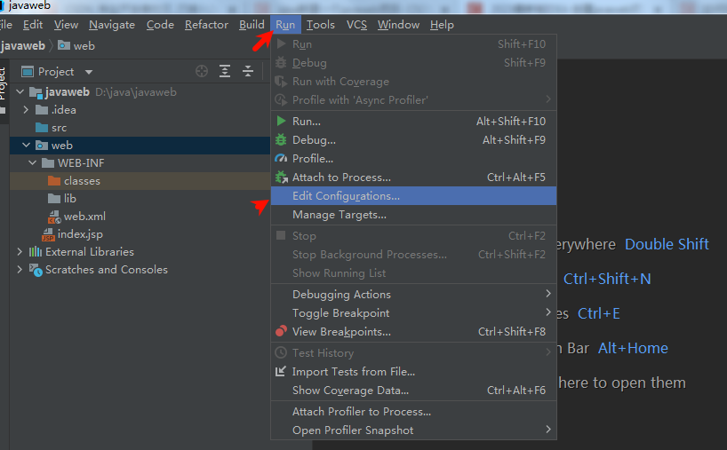Click the Expand All icon in Project panel
The image size is (727, 450).
[225, 71]
